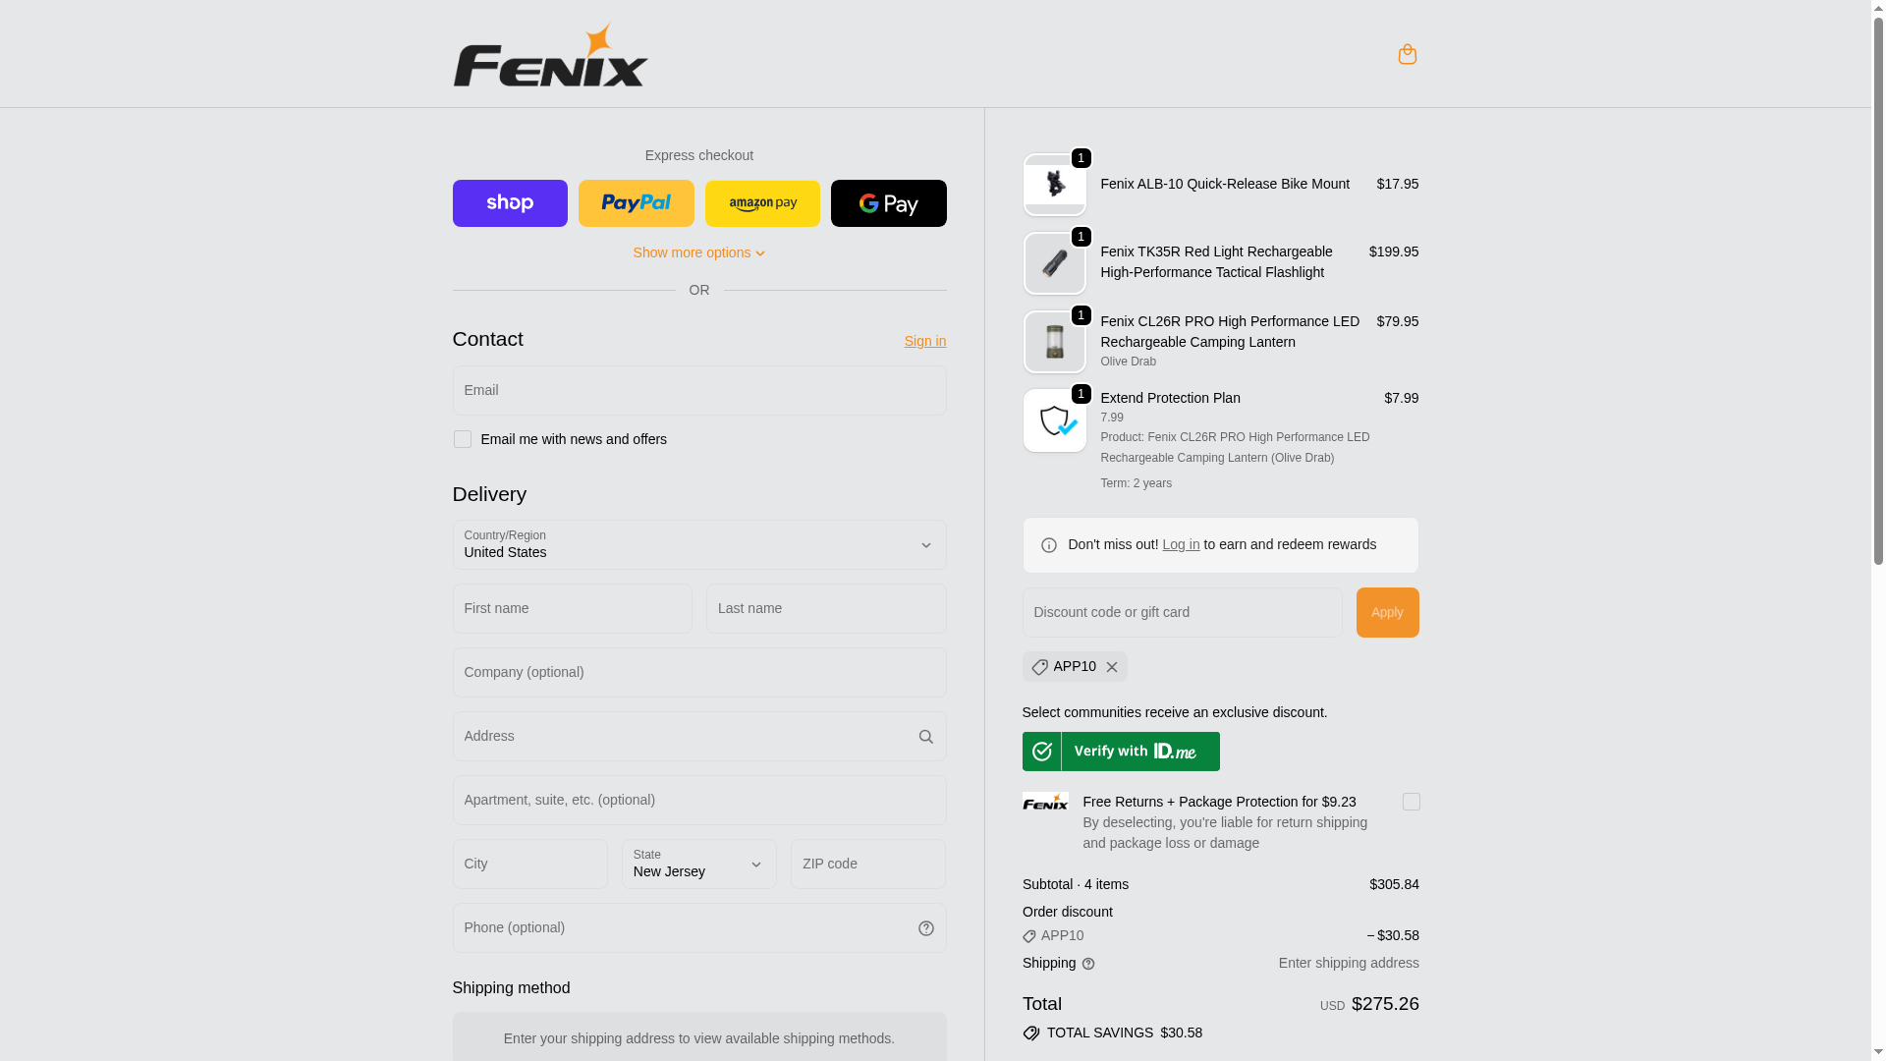Click Verify with ID.me button
Viewport: 1886px width, 1061px height.
coord(1121,752)
